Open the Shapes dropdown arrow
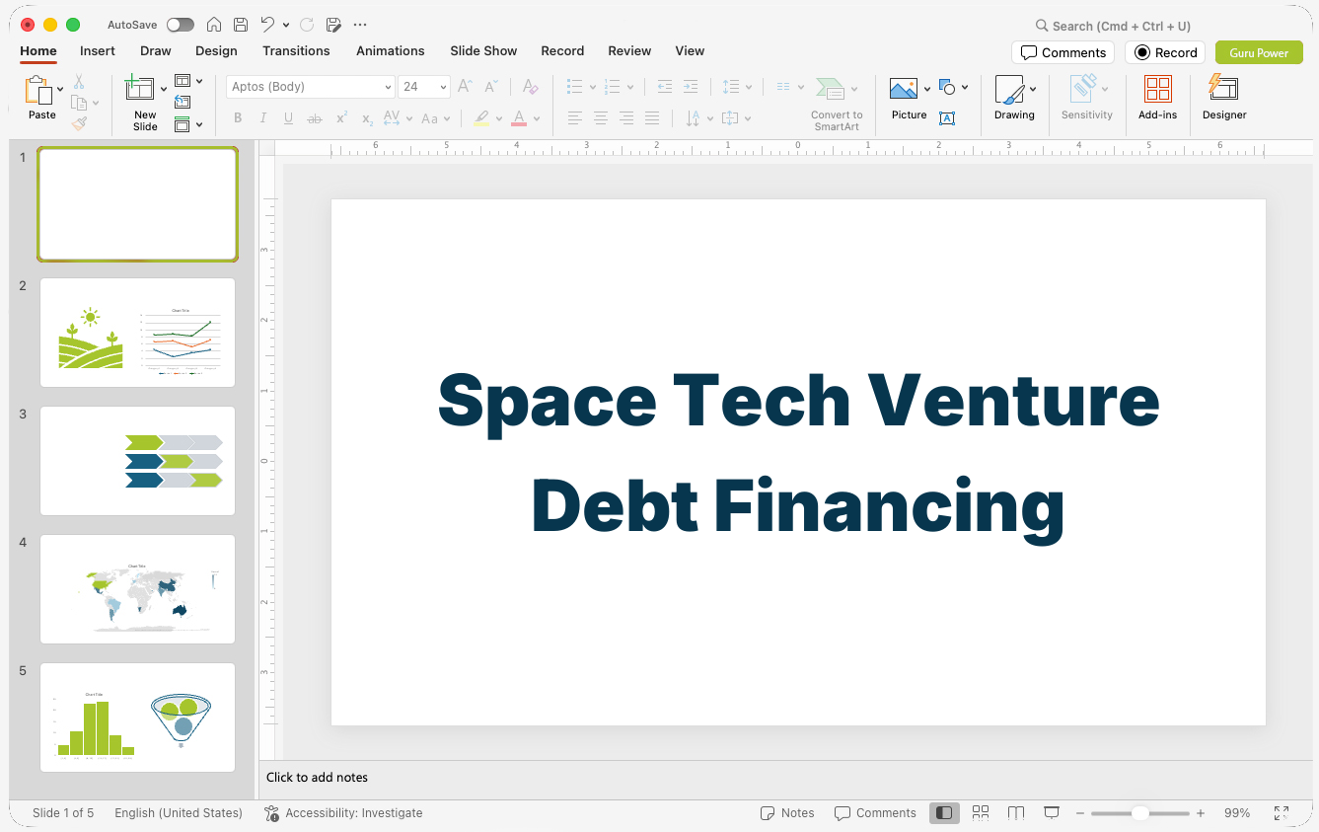Screen dimensions: 1319x832 (x=965, y=87)
